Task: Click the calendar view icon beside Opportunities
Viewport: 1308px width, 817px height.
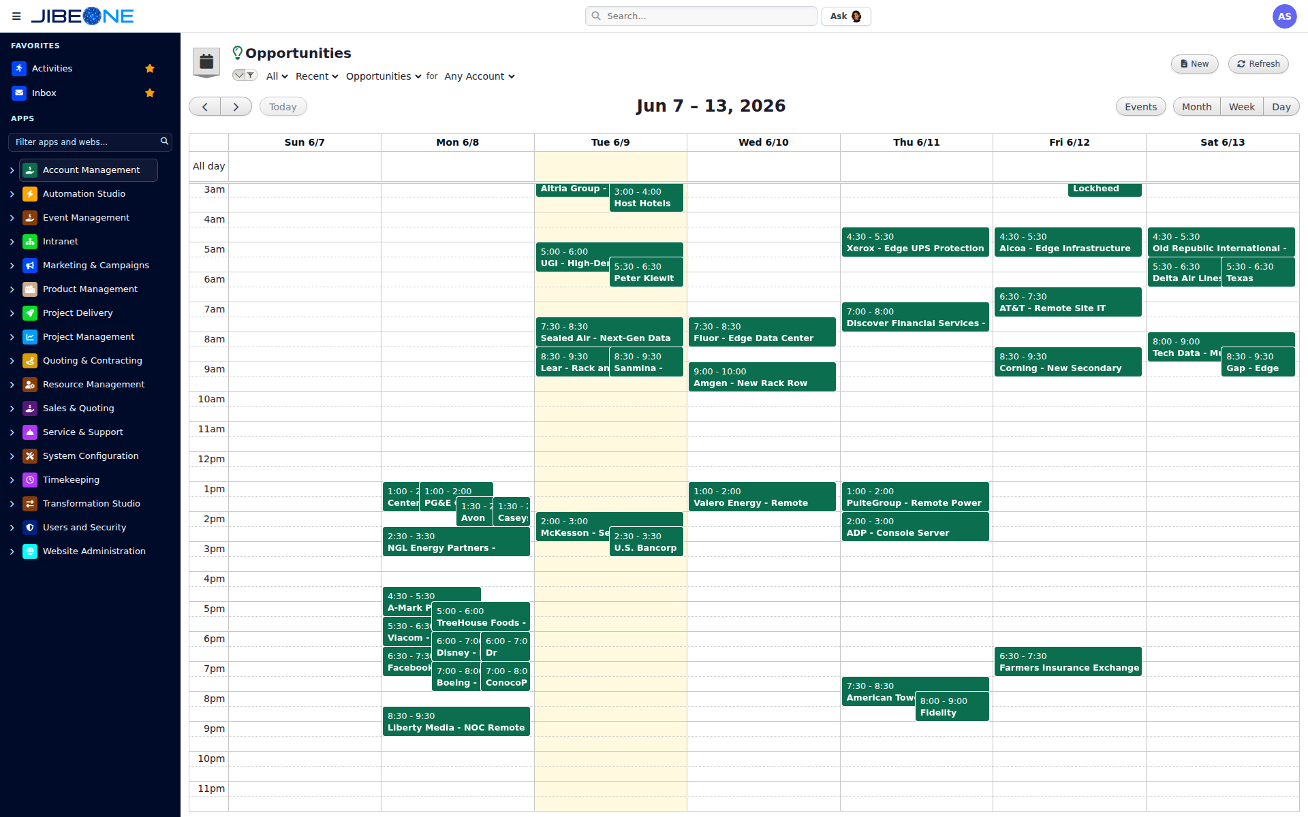Action: point(206,63)
